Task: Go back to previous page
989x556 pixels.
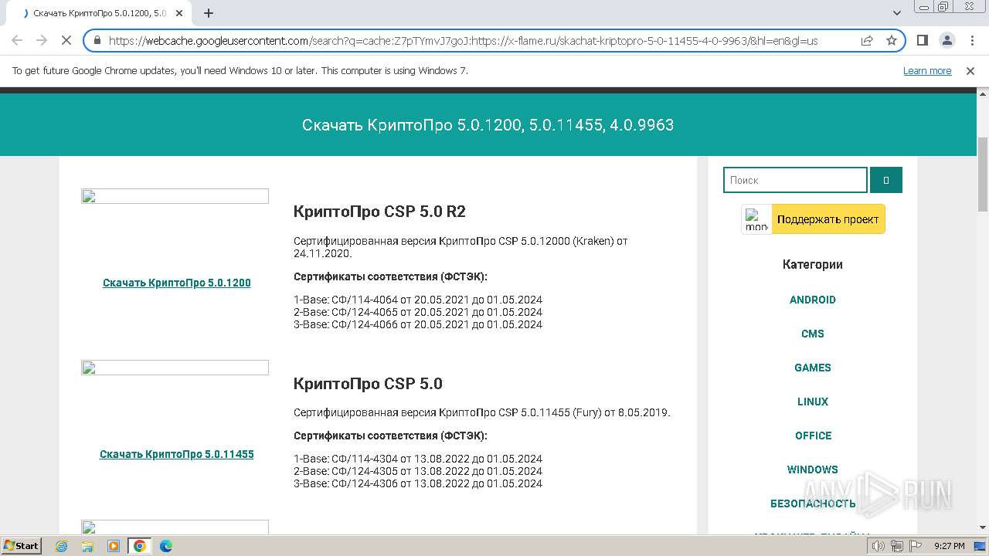Action: tap(17, 40)
